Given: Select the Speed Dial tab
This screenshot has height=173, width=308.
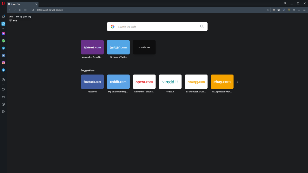Looking at the screenshot, I should click(x=23, y=4).
